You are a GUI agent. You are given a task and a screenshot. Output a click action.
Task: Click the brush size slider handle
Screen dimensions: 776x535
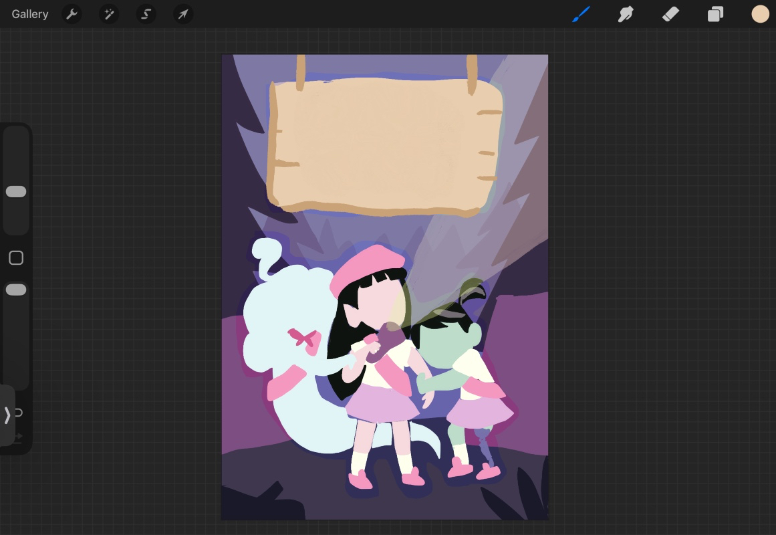pos(16,192)
